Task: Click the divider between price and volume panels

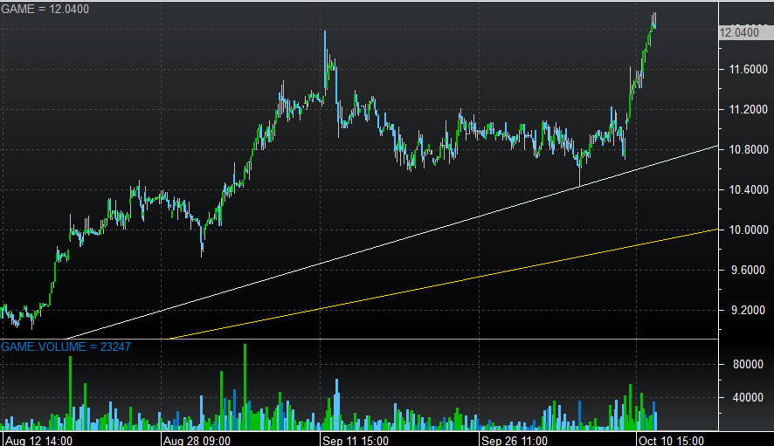Action: (358, 339)
